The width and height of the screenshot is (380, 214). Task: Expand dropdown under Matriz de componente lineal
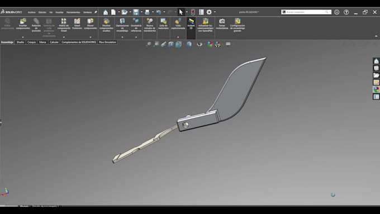(x=64, y=37)
